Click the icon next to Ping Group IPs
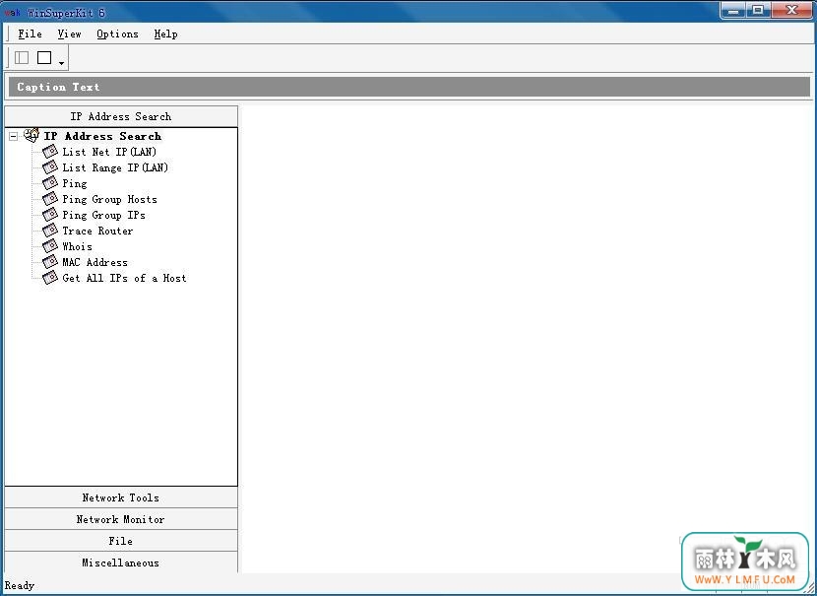The height and width of the screenshot is (596, 817). point(50,215)
